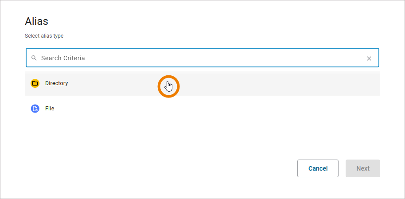Click the File label text
This screenshot has width=405, height=199.
click(50, 109)
